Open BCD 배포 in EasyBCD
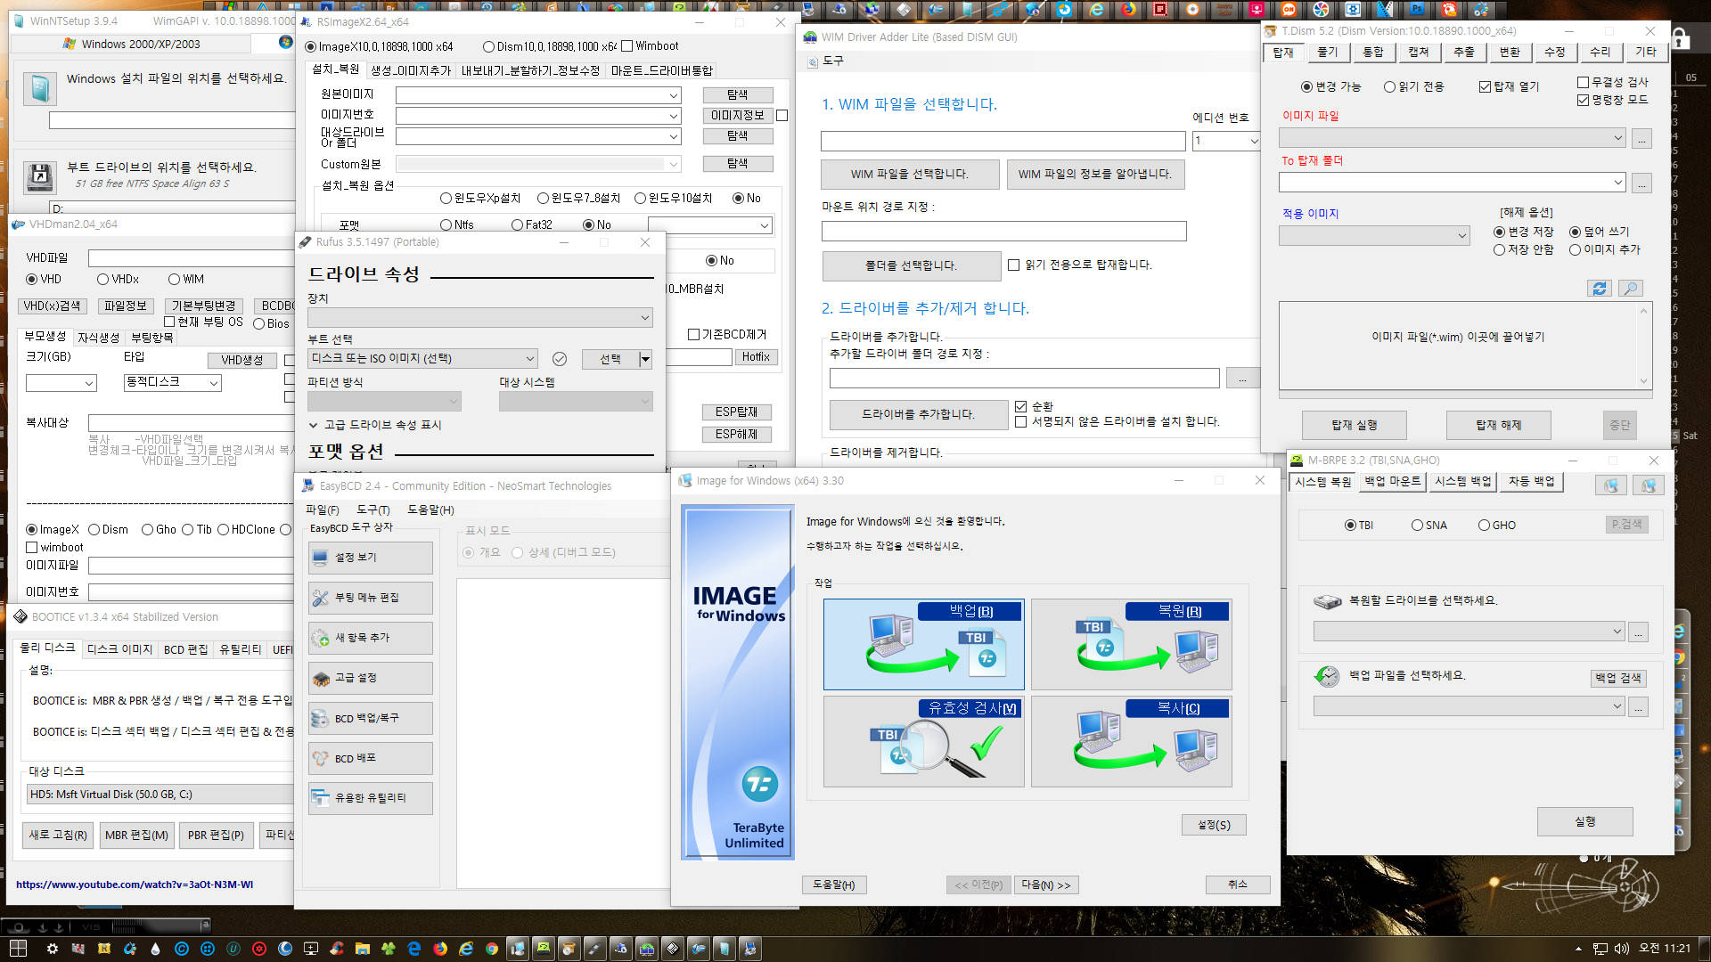 pyautogui.click(x=371, y=758)
